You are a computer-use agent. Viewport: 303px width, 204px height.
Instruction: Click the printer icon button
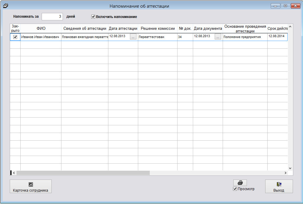tap(240, 183)
